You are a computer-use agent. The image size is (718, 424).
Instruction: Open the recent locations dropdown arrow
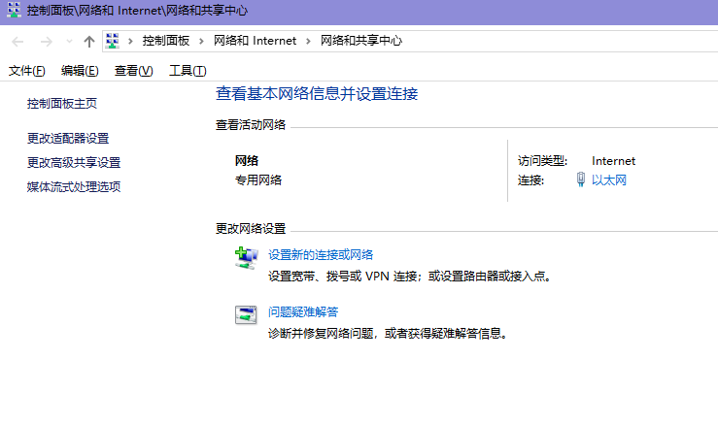point(69,42)
